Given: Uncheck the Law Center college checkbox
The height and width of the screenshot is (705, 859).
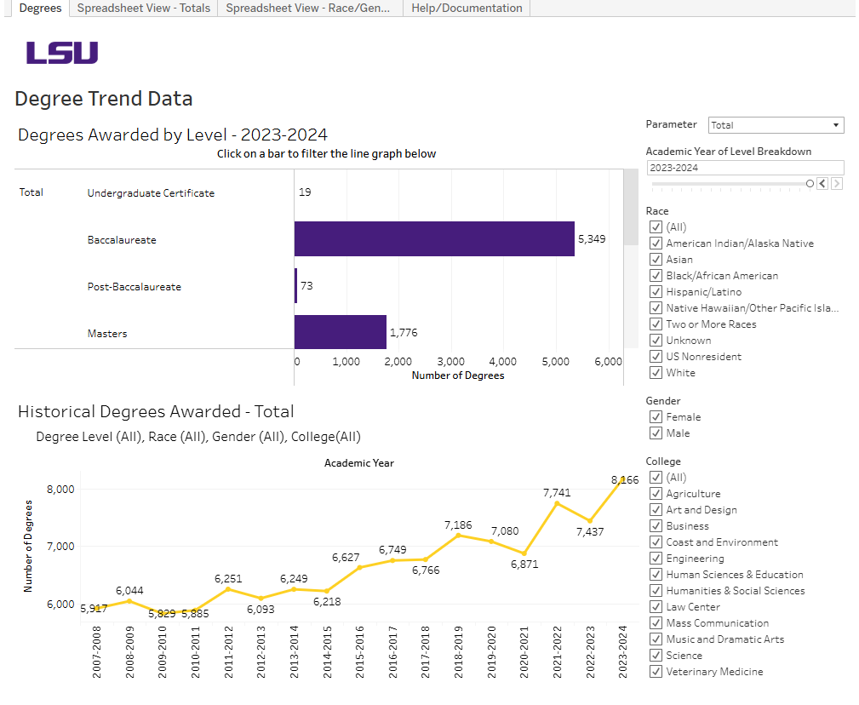Looking at the screenshot, I should point(656,606).
